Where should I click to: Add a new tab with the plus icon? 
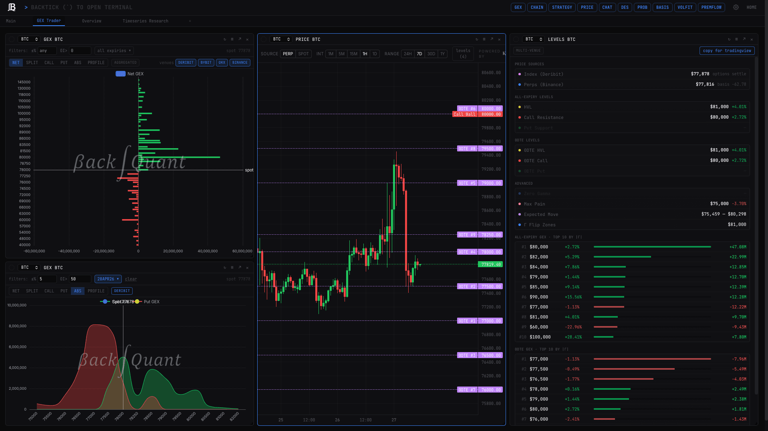click(x=190, y=21)
